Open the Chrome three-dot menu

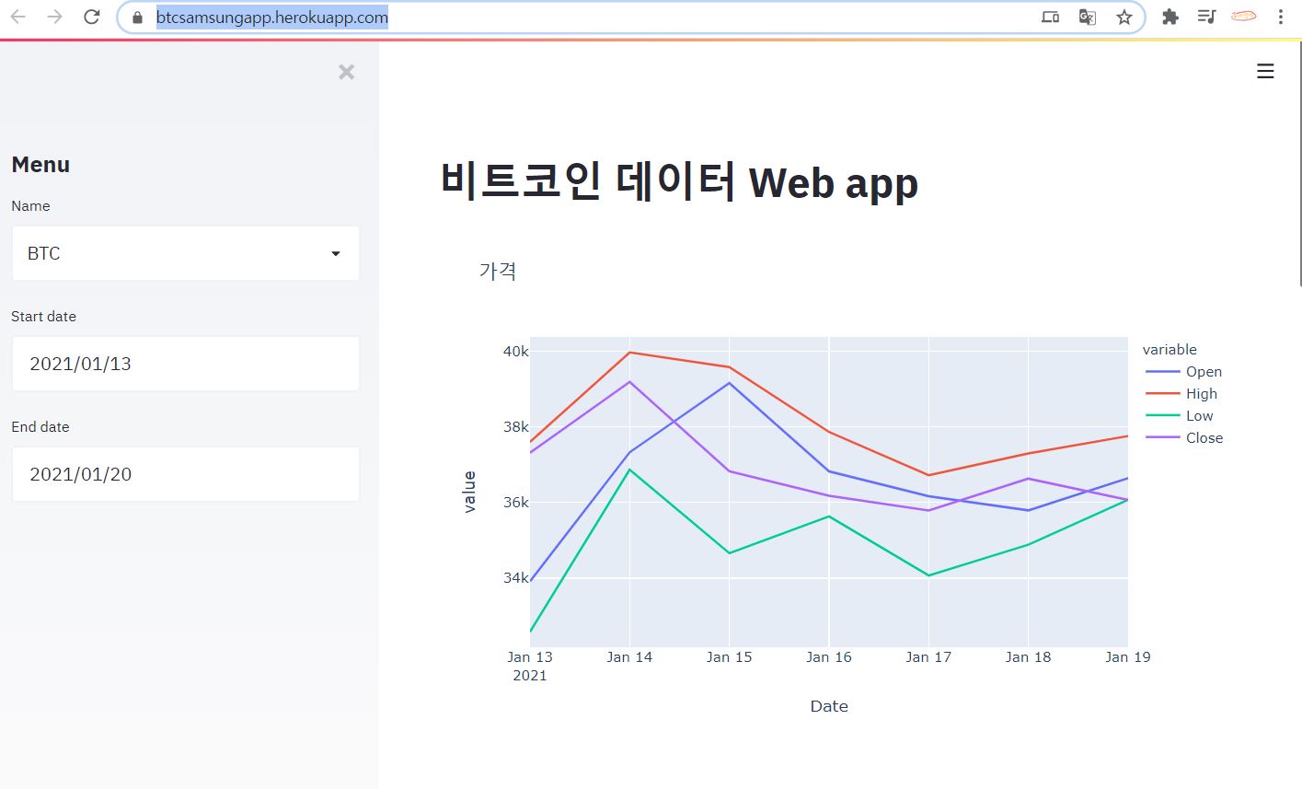(x=1280, y=17)
